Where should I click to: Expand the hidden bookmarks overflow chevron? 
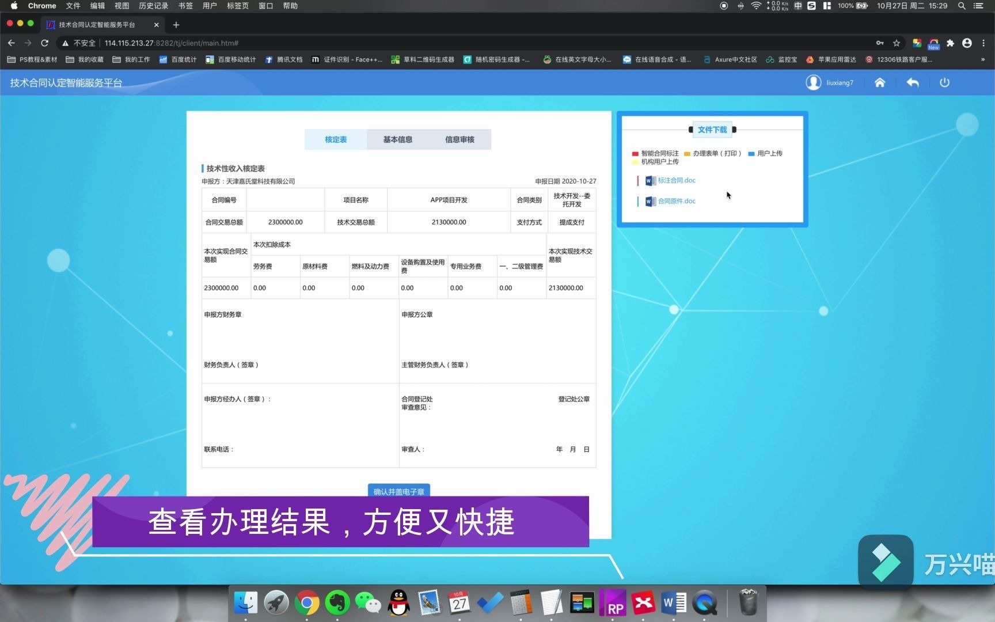click(982, 60)
